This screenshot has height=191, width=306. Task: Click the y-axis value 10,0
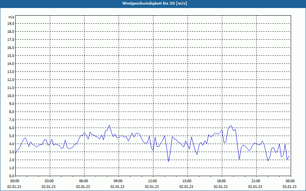click(x=11, y=96)
